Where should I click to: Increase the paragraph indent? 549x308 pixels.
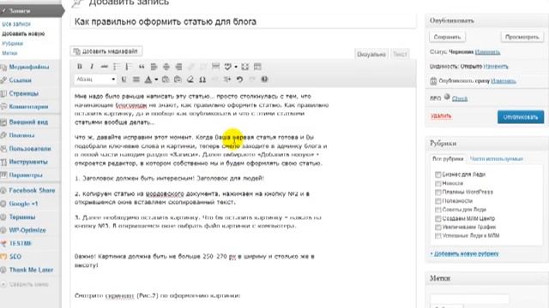point(227,80)
